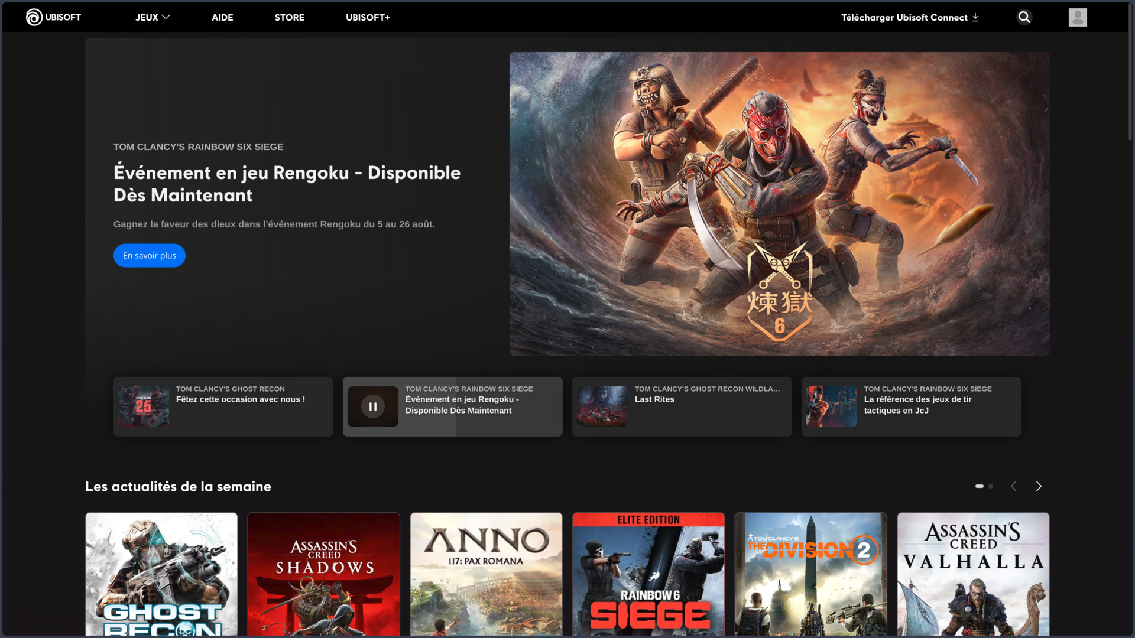The width and height of the screenshot is (1135, 638).
Task: Open Rainbow Six Siege Elite Edition cover
Action: pyautogui.click(x=648, y=574)
